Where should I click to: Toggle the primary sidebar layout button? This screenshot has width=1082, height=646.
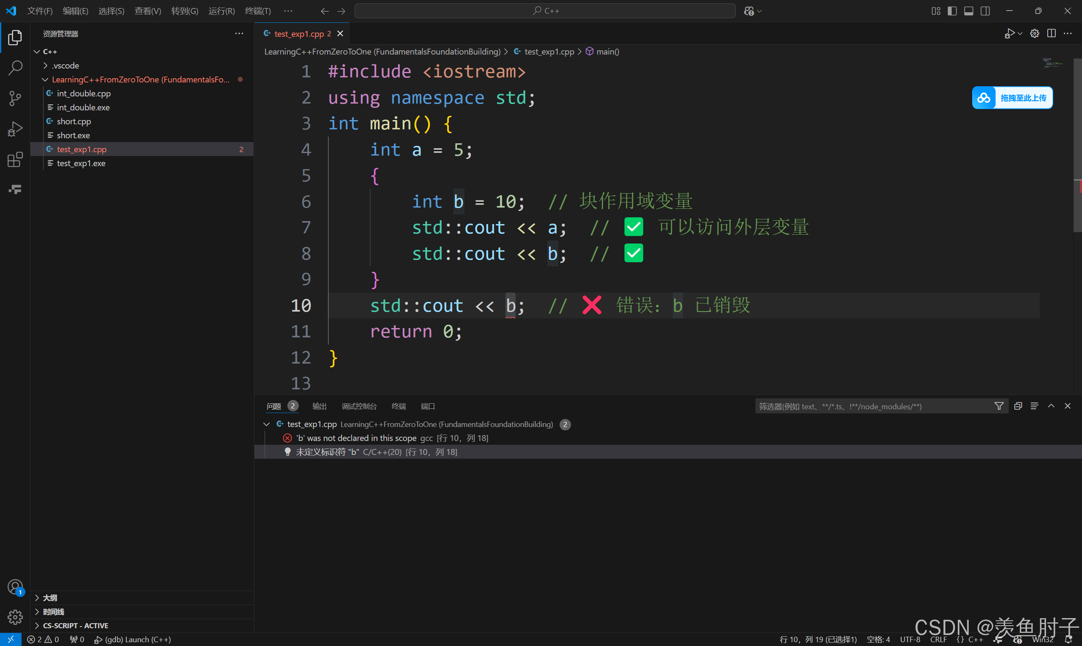(952, 11)
